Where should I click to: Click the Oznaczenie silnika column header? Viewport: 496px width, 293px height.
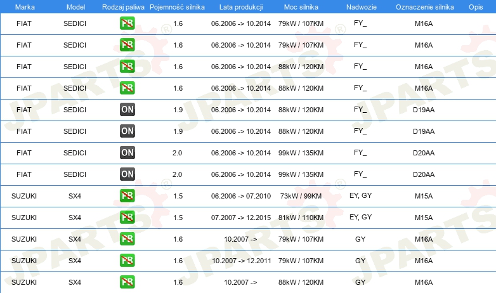[x=425, y=7]
